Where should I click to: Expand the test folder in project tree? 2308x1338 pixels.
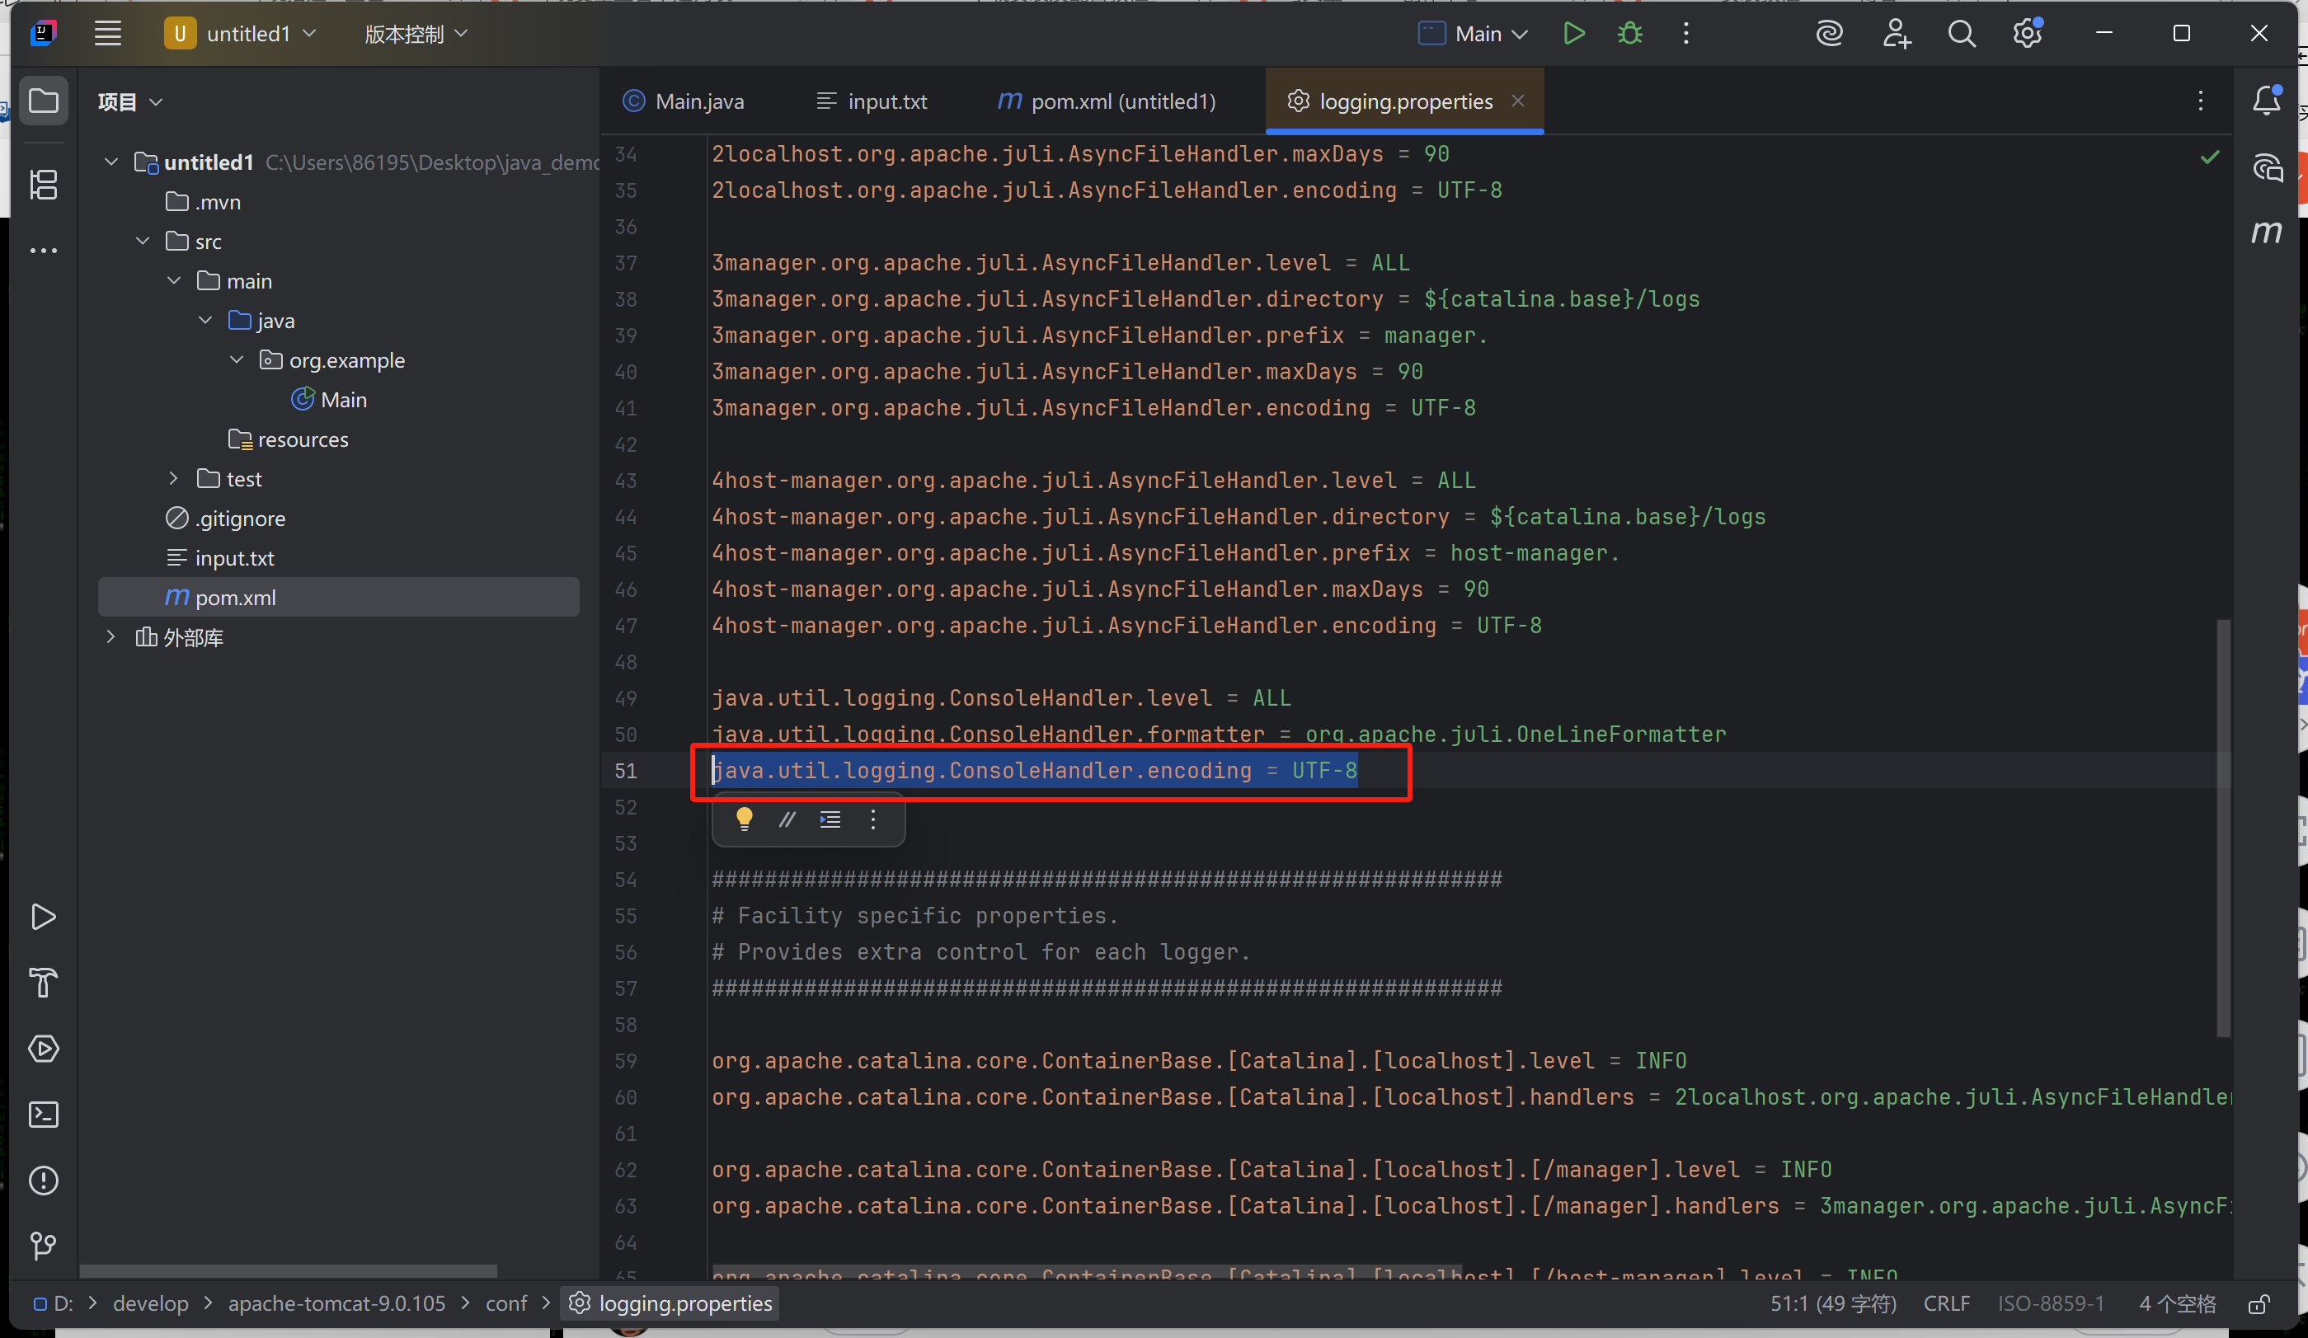173,478
